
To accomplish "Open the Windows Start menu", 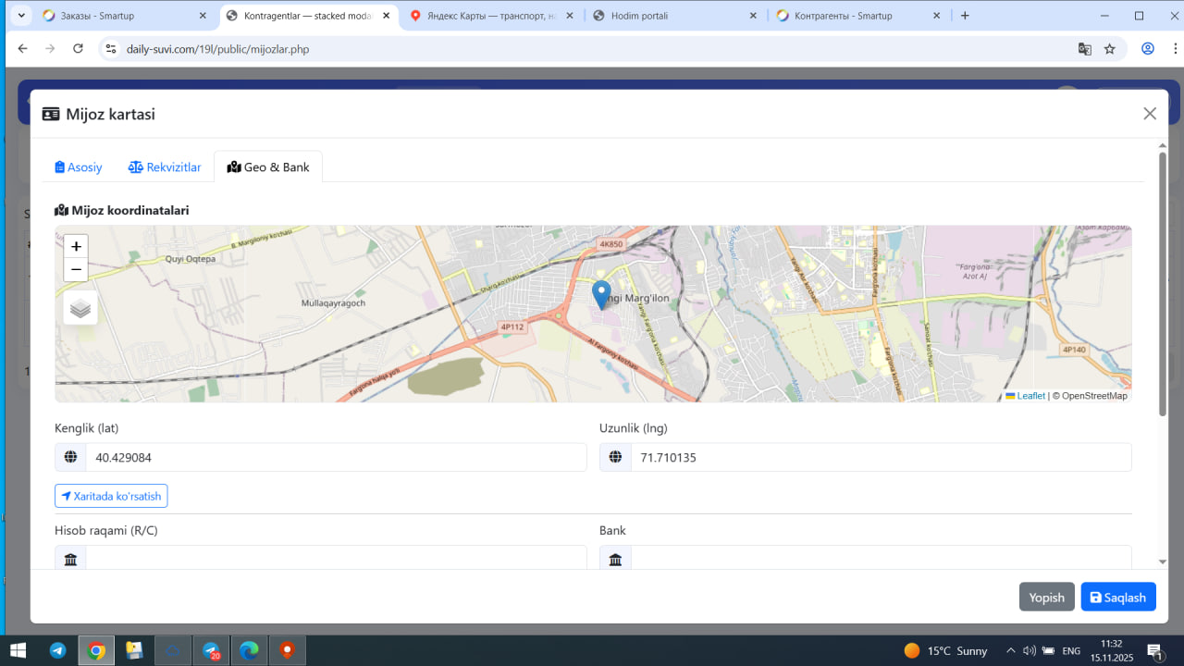I will tap(18, 650).
